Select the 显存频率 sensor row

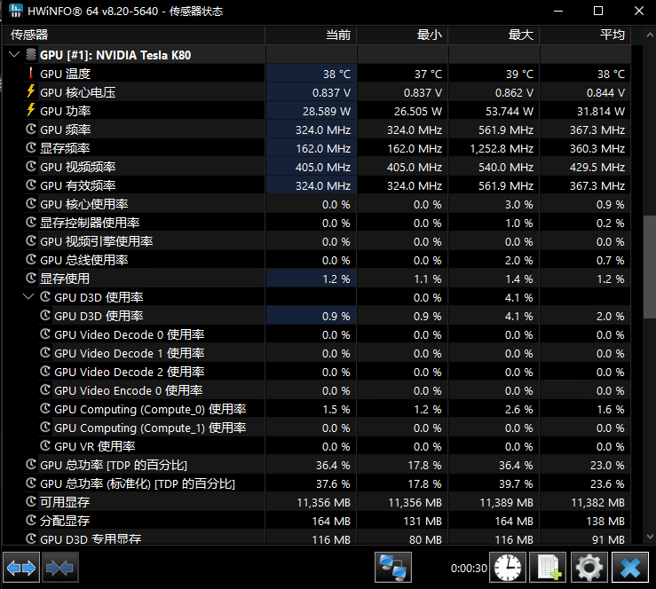65,148
